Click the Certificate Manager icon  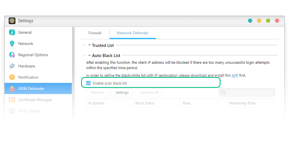tap(12, 100)
